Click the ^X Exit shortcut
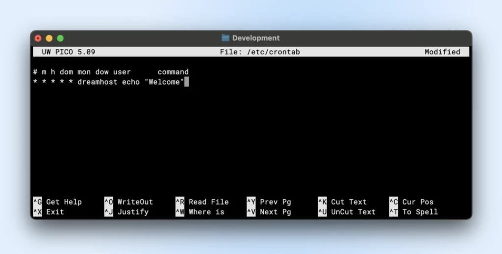The width and height of the screenshot is (502, 254). [x=49, y=212]
